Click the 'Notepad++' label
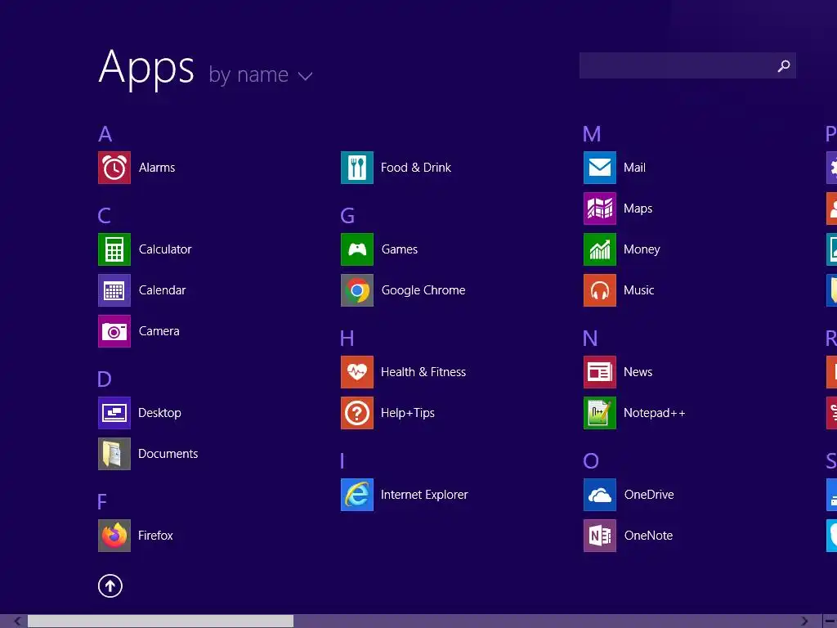837x628 pixels. (655, 413)
